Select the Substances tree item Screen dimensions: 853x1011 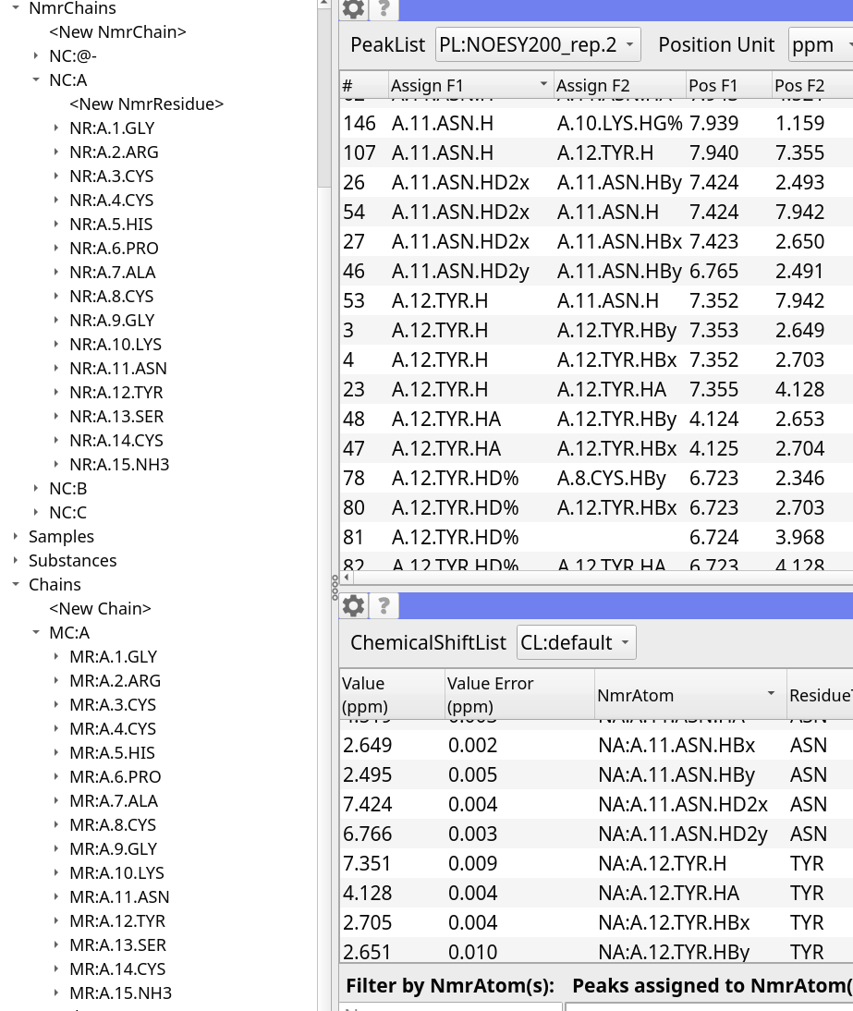72,560
